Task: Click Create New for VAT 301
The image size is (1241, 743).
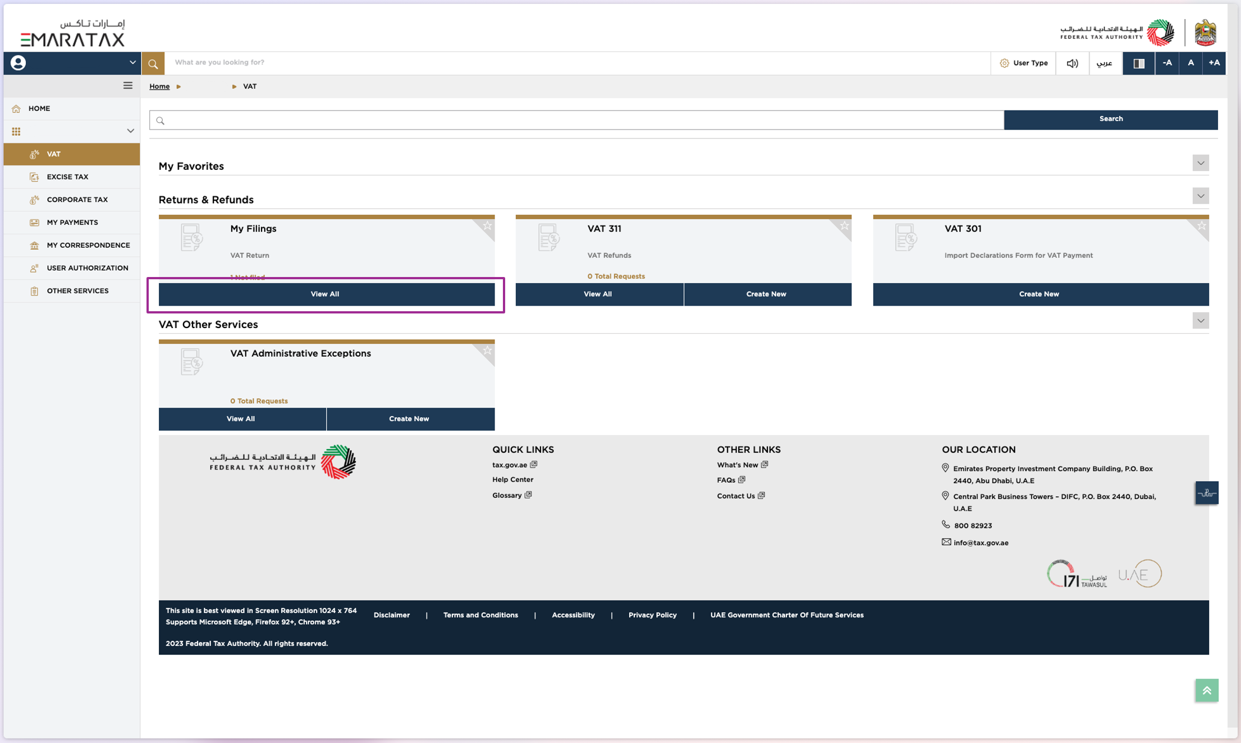Action: pos(1039,294)
